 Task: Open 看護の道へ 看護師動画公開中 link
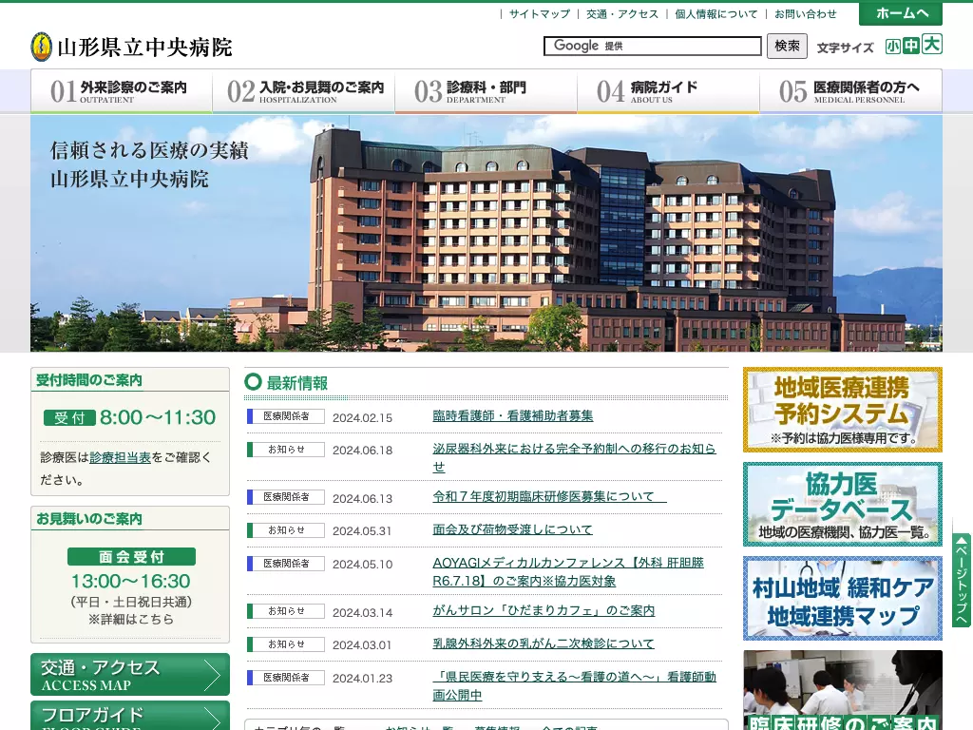pyautogui.click(x=574, y=686)
